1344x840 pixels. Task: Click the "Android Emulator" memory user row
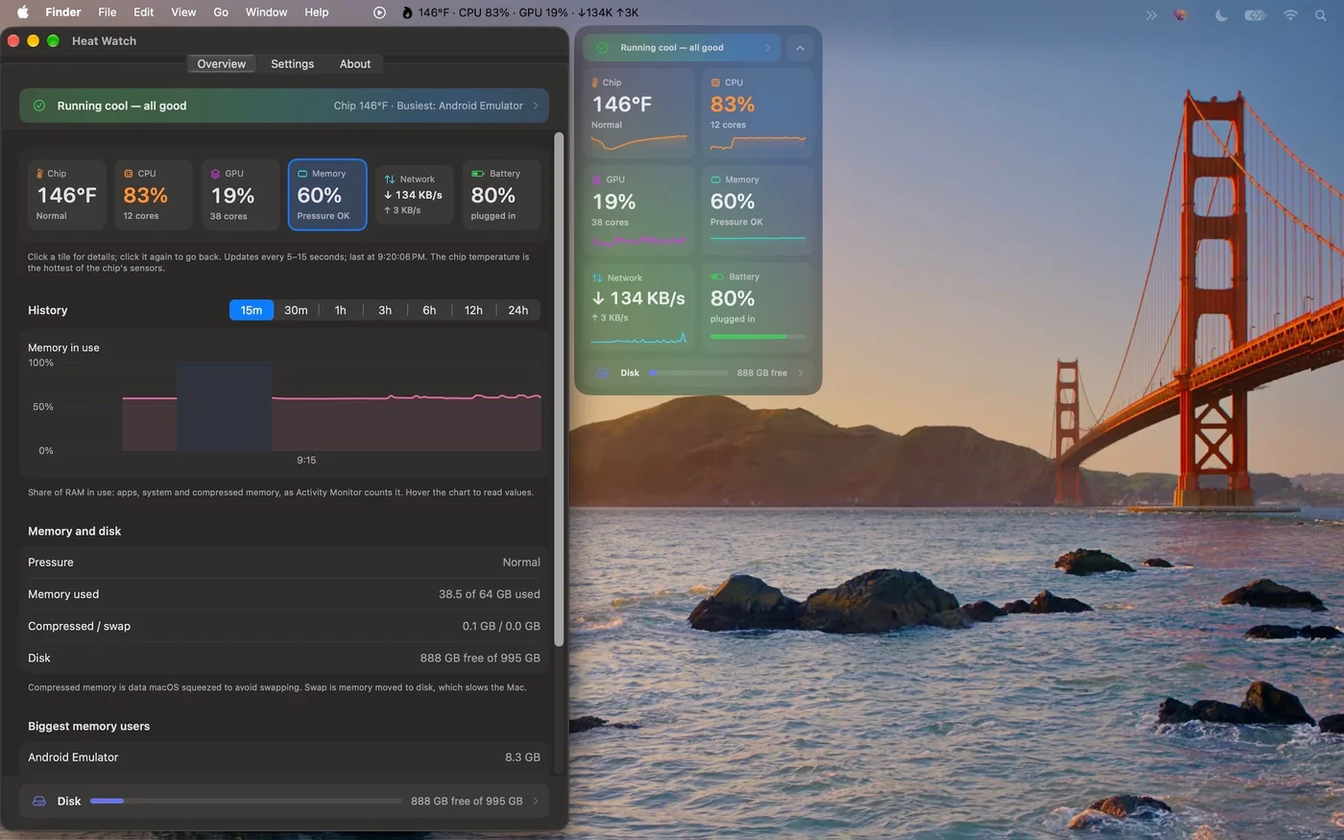(284, 757)
